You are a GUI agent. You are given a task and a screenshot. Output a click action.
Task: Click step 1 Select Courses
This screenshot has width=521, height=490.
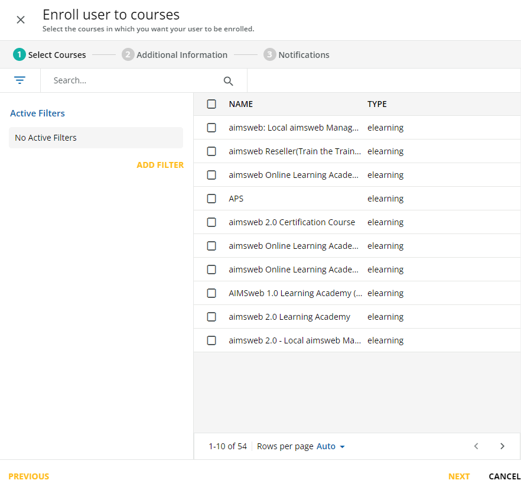pyautogui.click(x=50, y=54)
